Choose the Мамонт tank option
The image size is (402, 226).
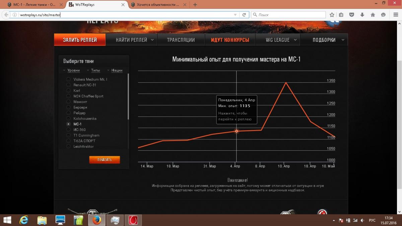click(x=68, y=102)
